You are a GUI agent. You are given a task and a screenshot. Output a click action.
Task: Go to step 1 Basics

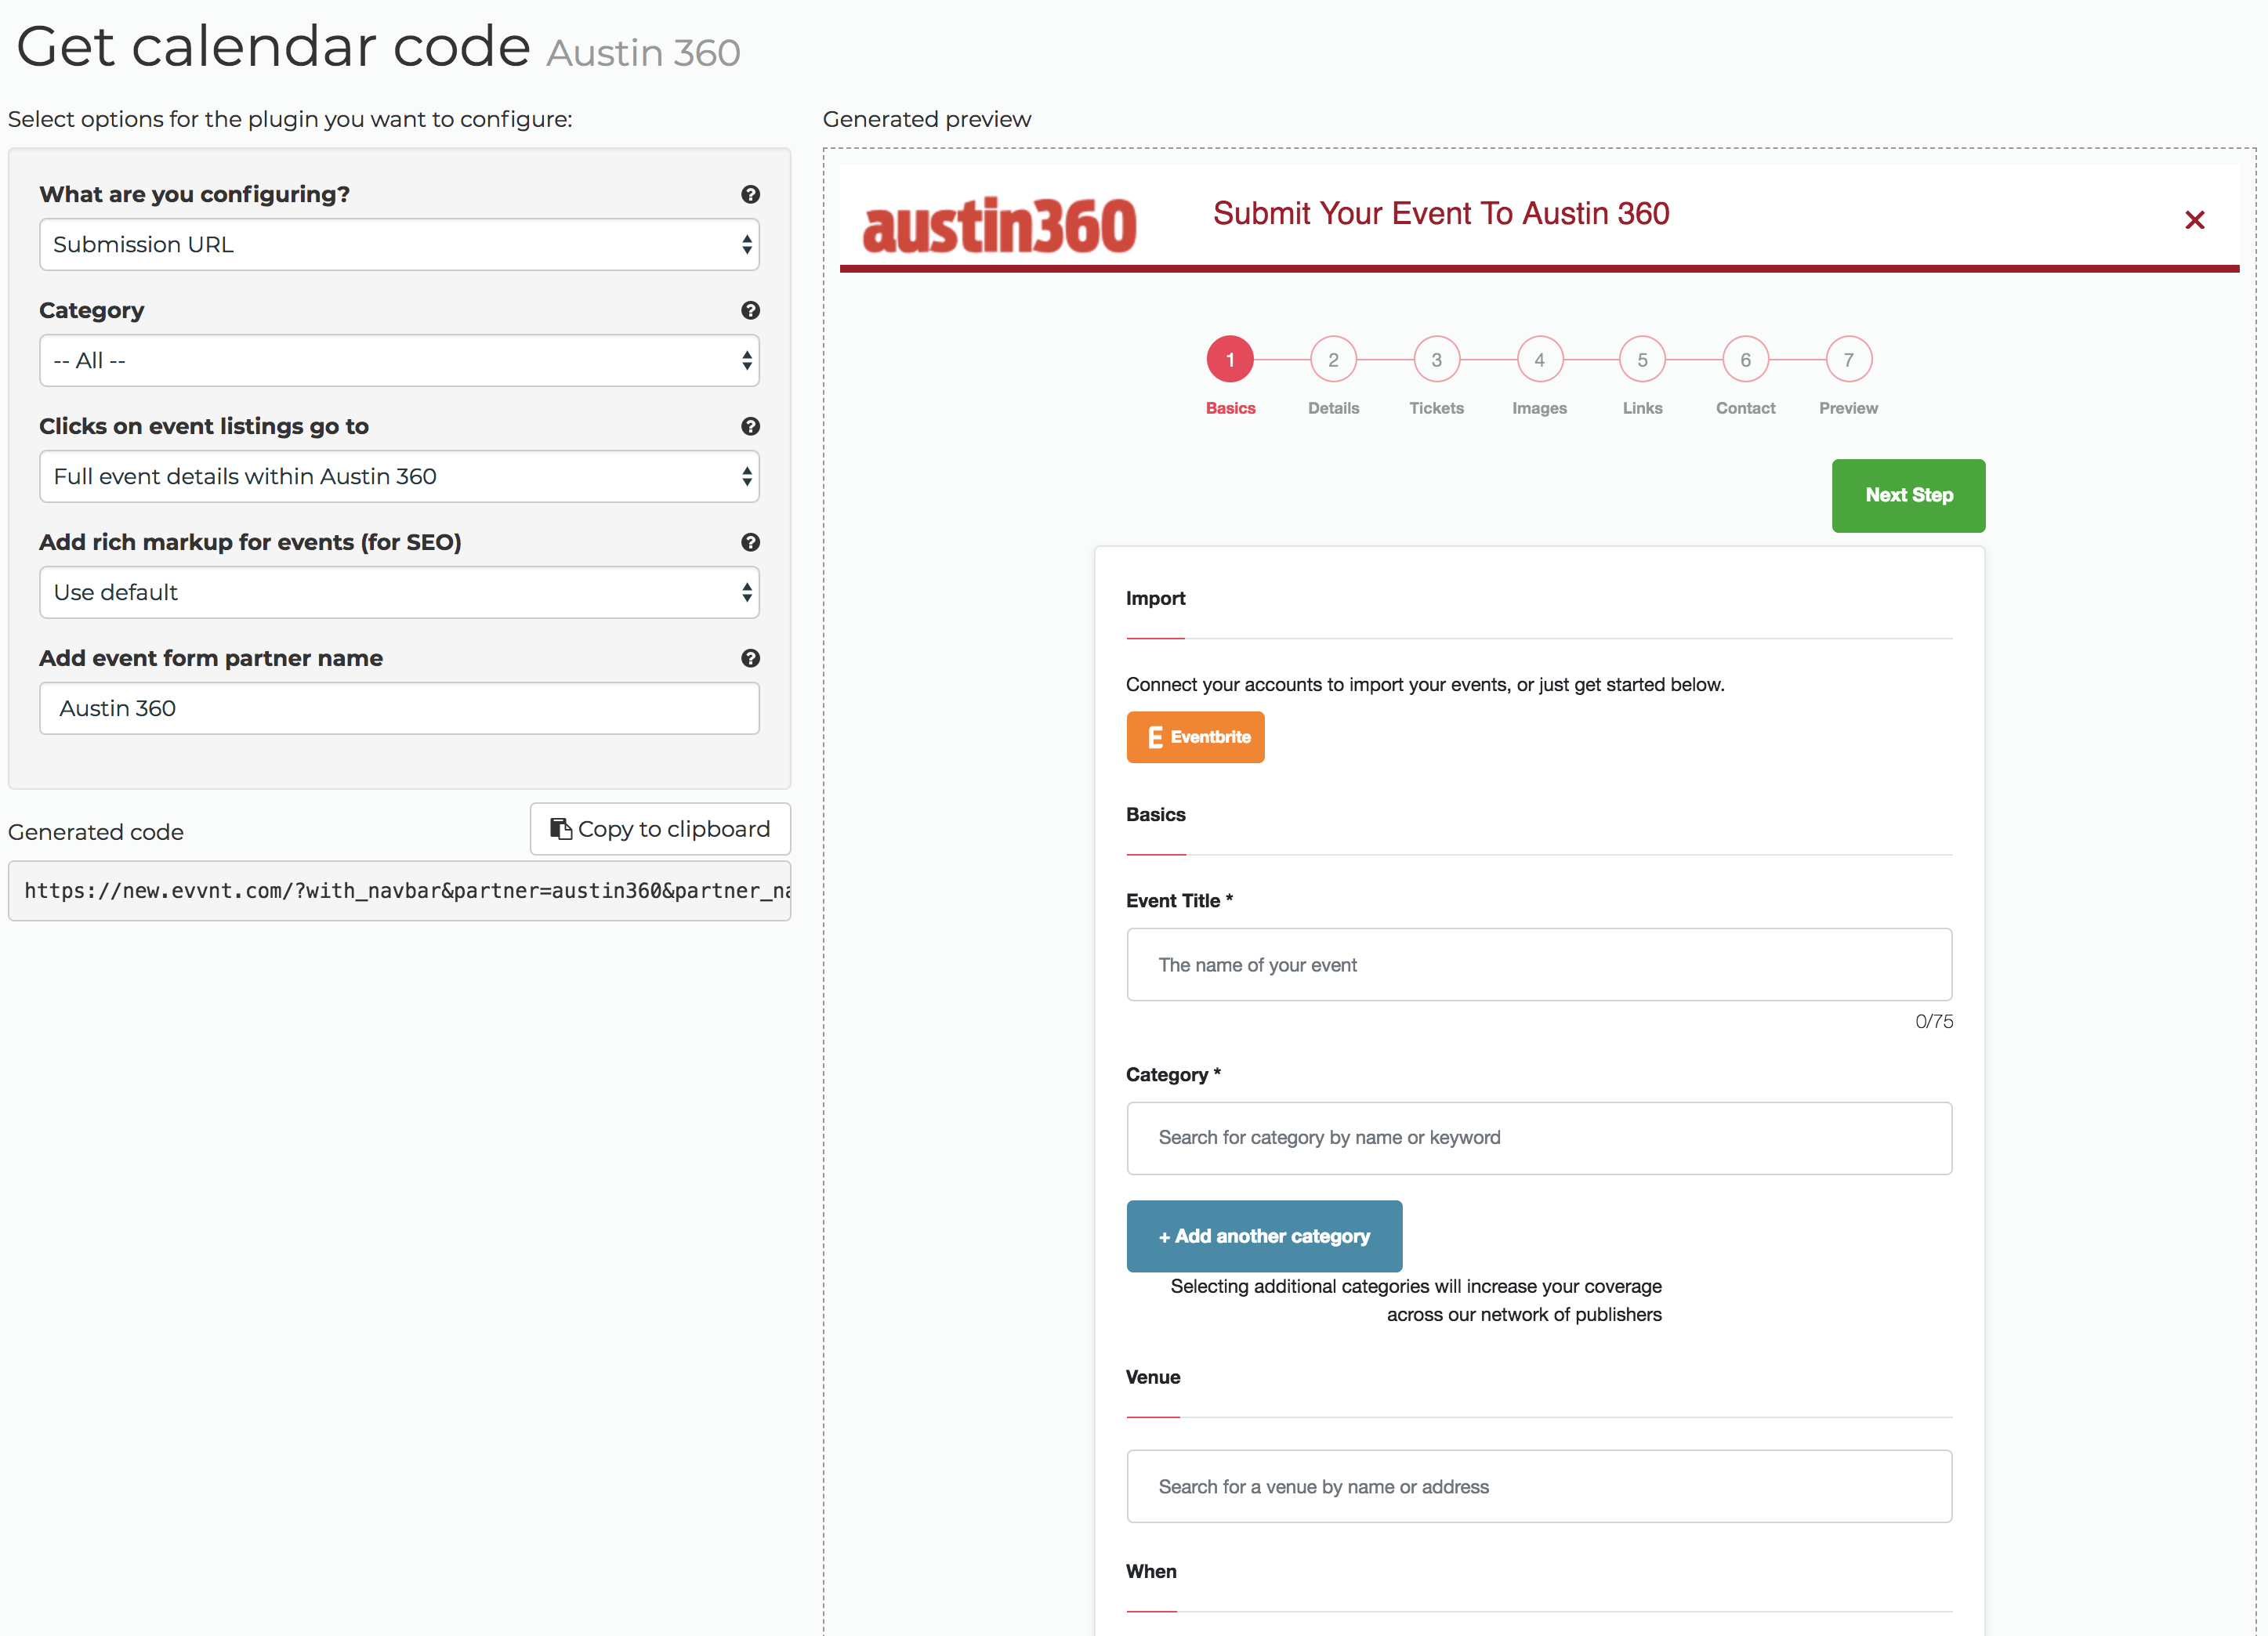pyautogui.click(x=1230, y=359)
